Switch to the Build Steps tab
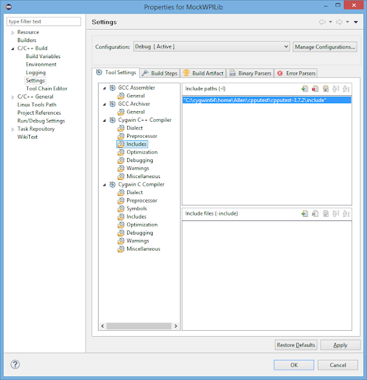 click(x=160, y=73)
